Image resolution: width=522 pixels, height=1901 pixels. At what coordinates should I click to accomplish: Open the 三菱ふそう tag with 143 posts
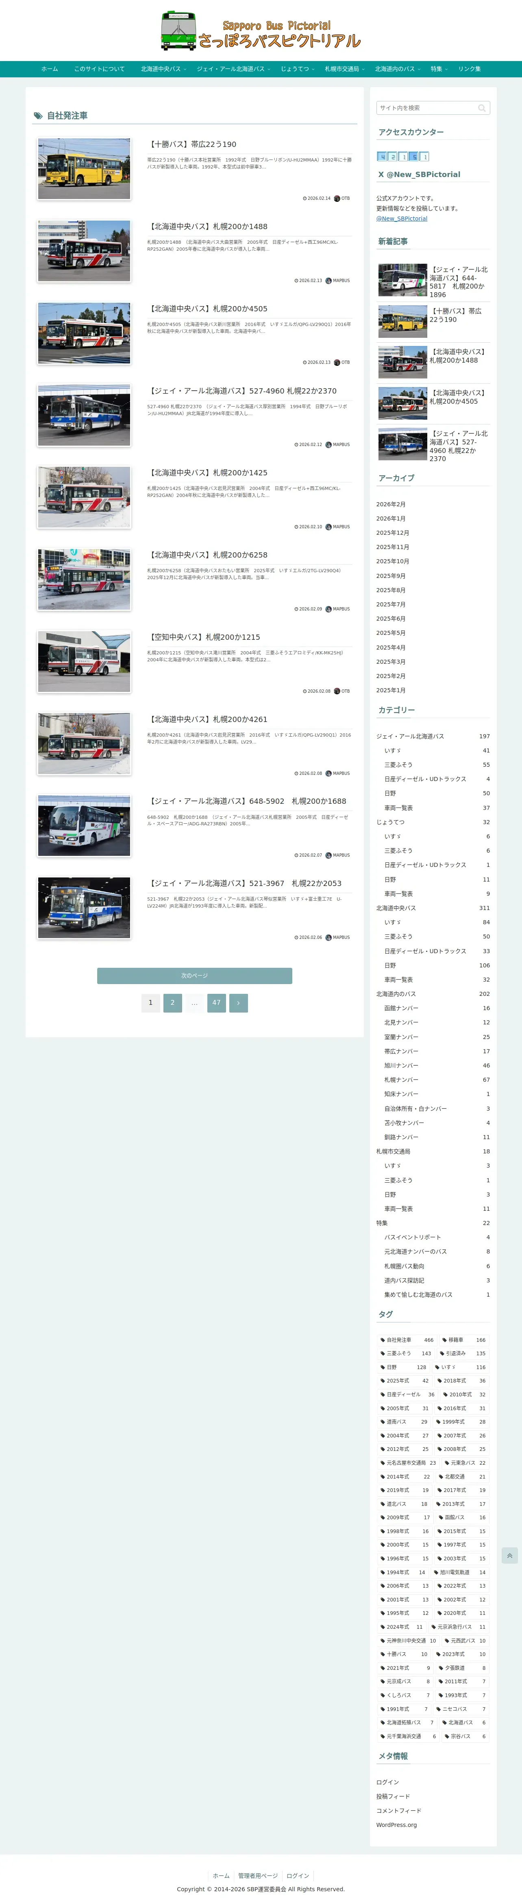click(x=405, y=1354)
